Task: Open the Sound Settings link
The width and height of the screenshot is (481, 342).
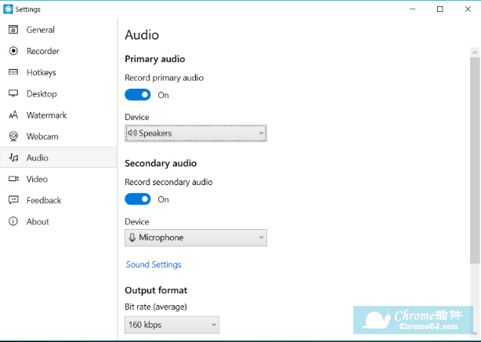Action: pyautogui.click(x=154, y=264)
